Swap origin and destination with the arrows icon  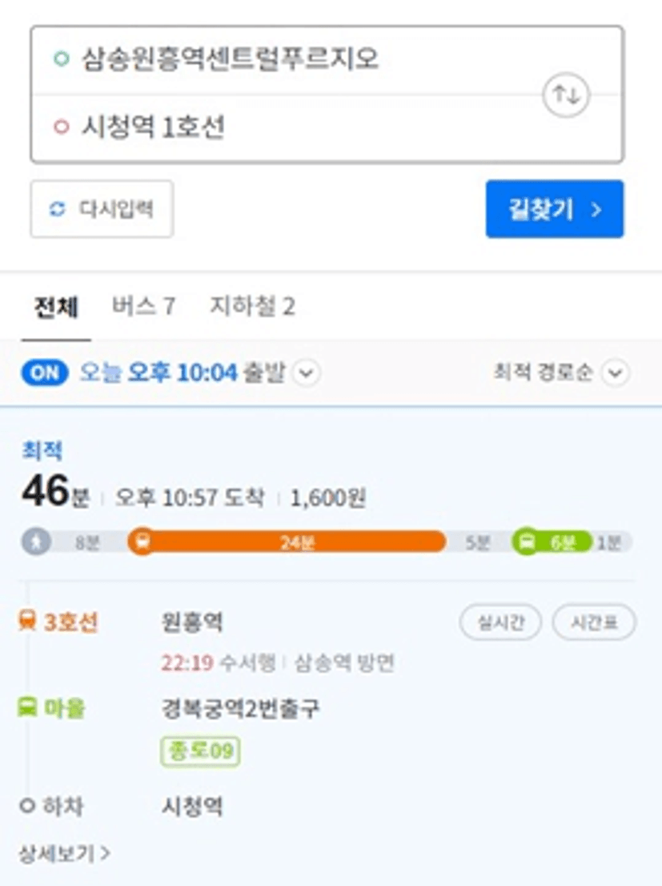[566, 95]
